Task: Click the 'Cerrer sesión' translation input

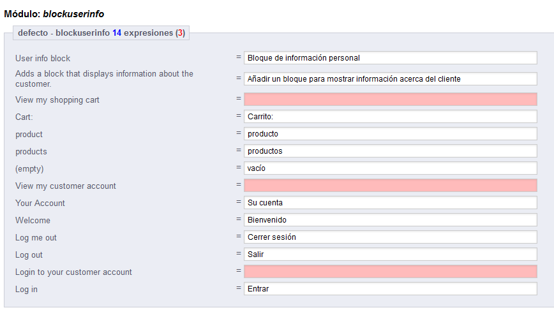Action: point(390,237)
